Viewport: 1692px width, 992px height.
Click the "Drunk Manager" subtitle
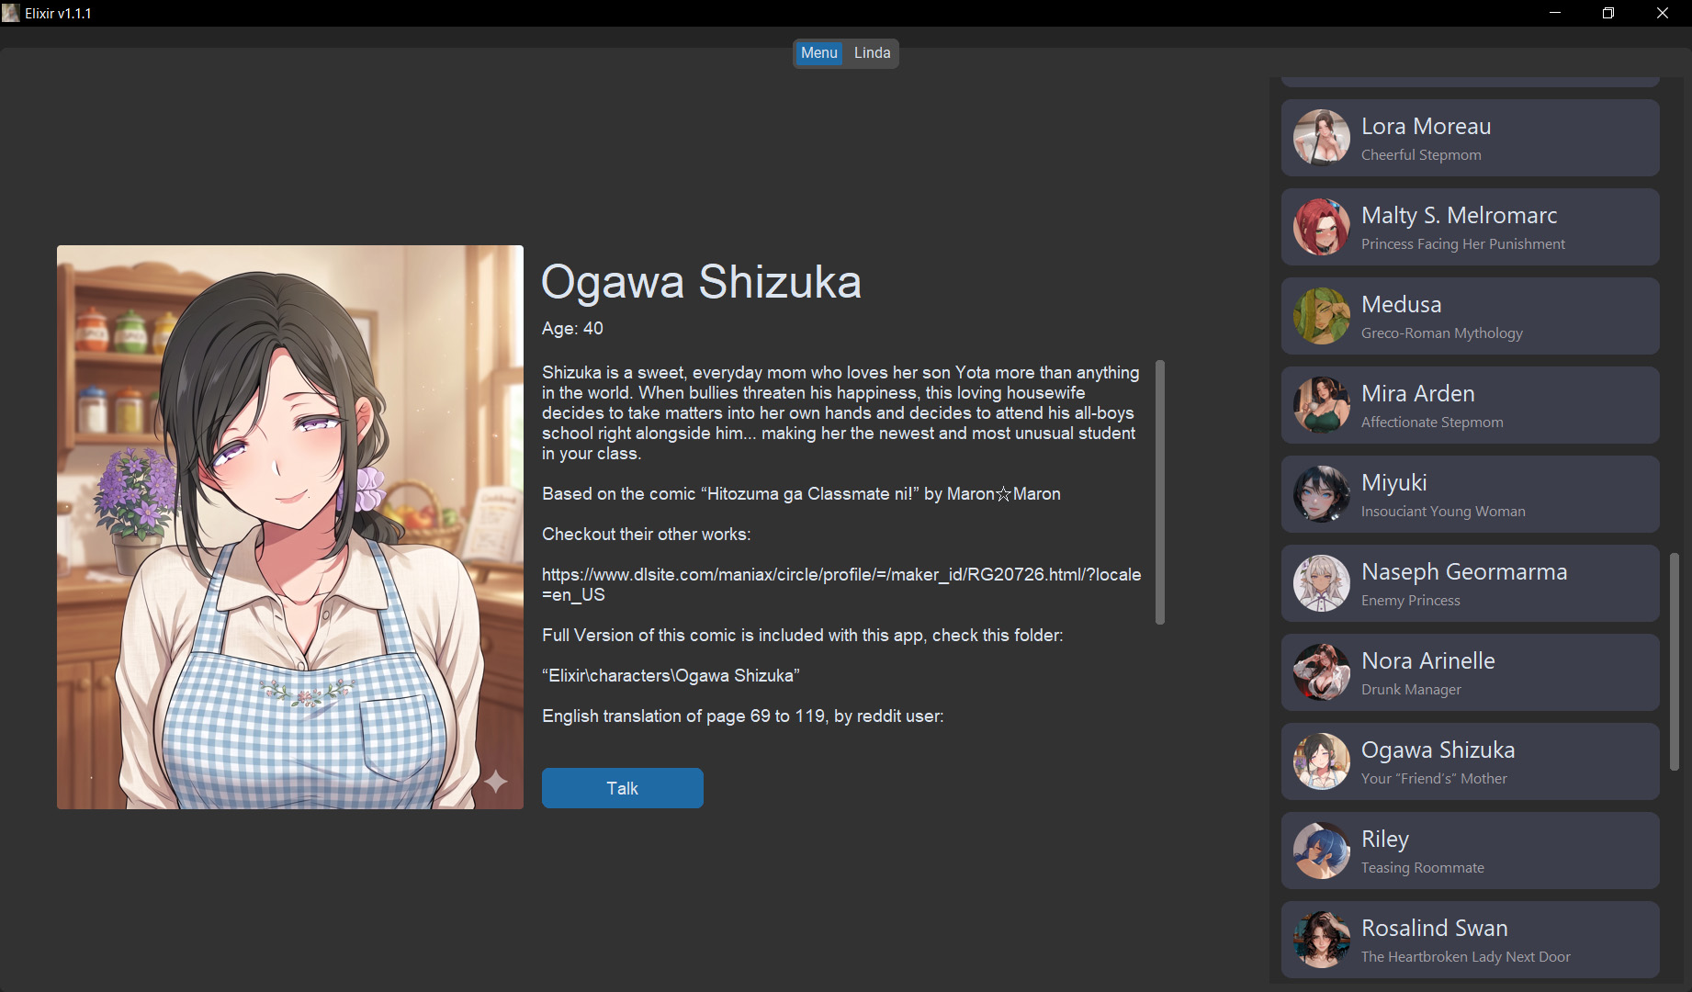click(x=1411, y=689)
